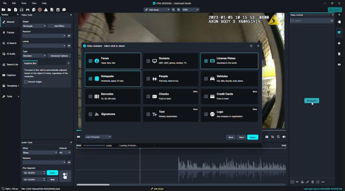Click the playhead marker on the timeline
Image resolution: width=345 pixels, height=191 pixels.
tap(140, 149)
